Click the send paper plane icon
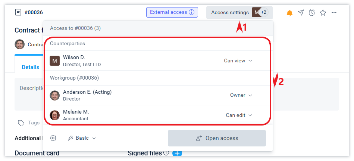Image resolution: width=354 pixels, height=161 pixels. tap(301, 13)
